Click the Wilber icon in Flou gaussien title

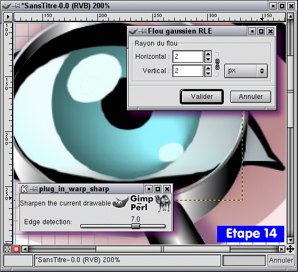click(x=133, y=31)
